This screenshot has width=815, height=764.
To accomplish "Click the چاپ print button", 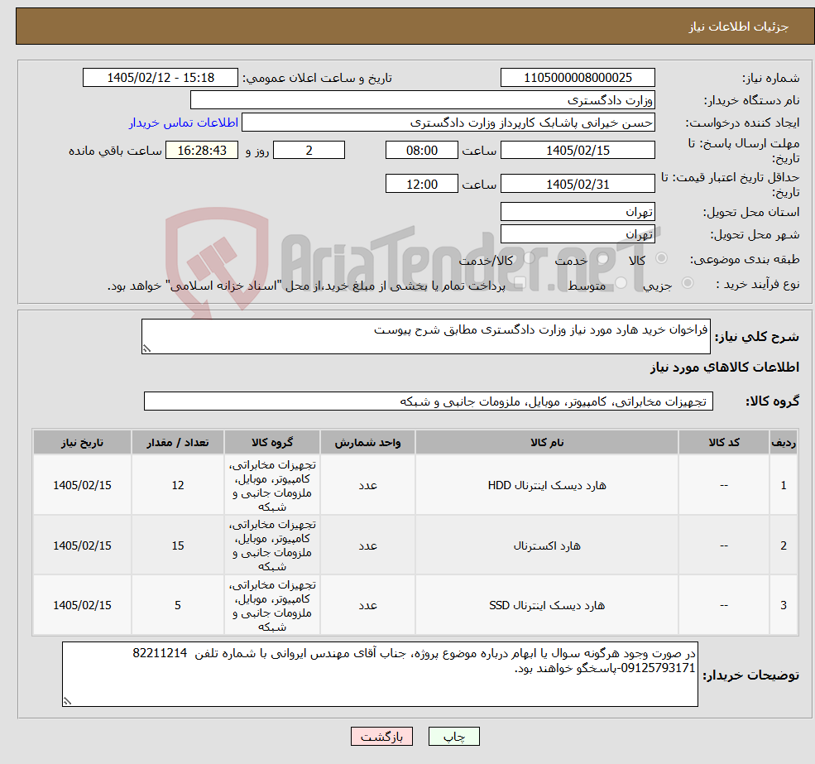I will click(x=453, y=737).
